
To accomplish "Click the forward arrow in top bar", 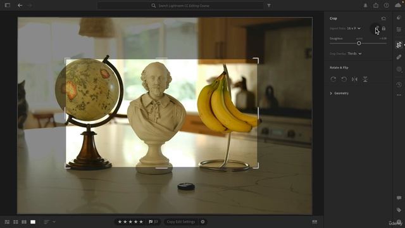I will [30, 5].
